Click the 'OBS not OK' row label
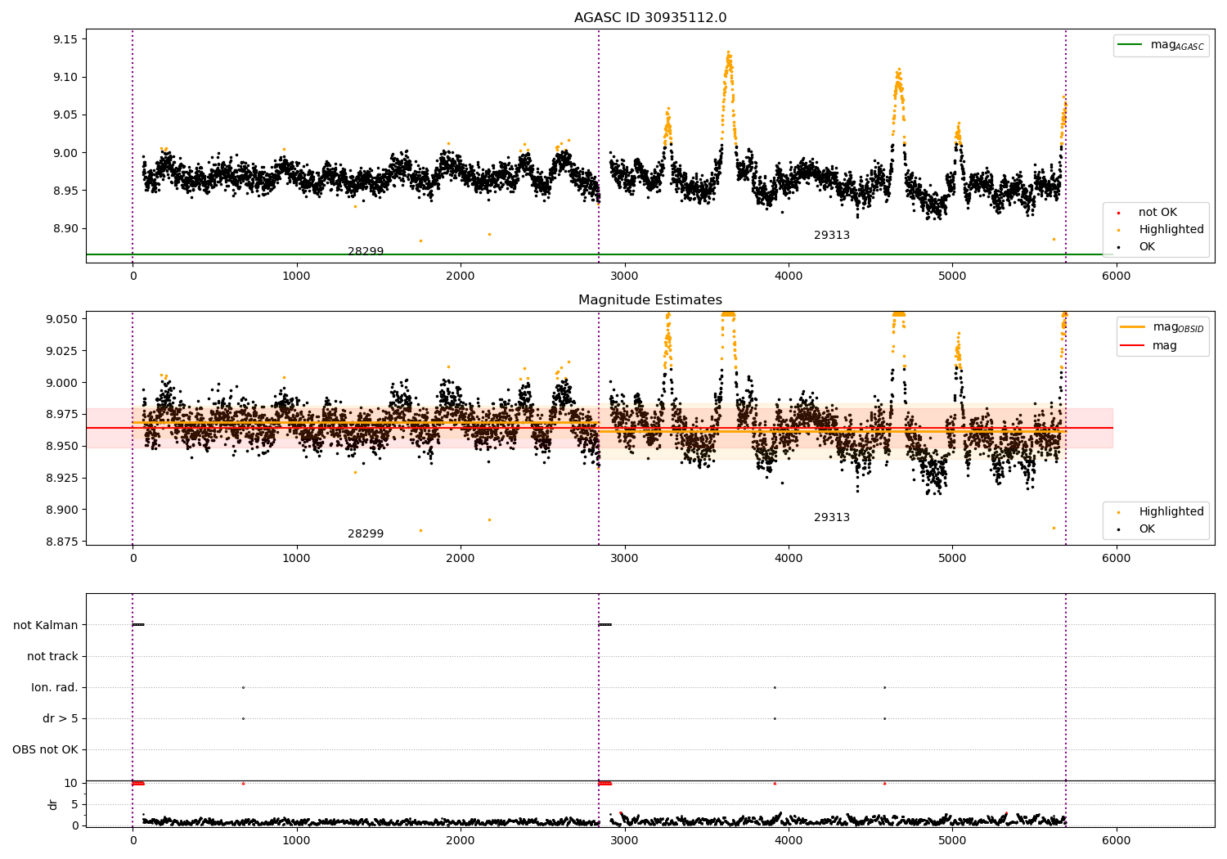The width and height of the screenshot is (1227, 859). pyautogui.click(x=45, y=749)
